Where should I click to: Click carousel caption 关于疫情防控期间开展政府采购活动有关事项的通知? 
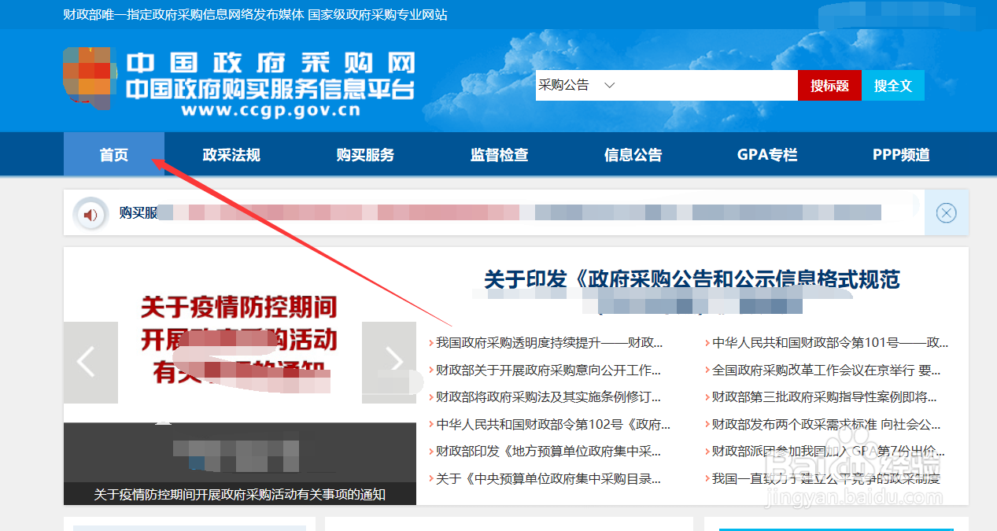(240, 494)
